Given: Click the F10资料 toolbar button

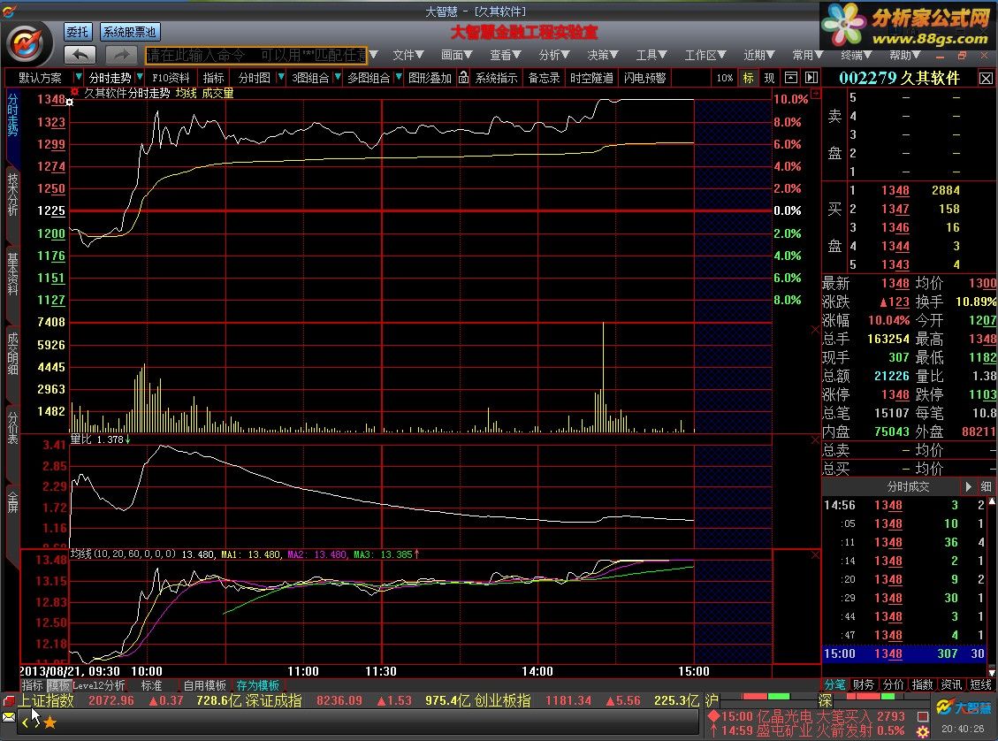Looking at the screenshot, I should click(x=171, y=78).
